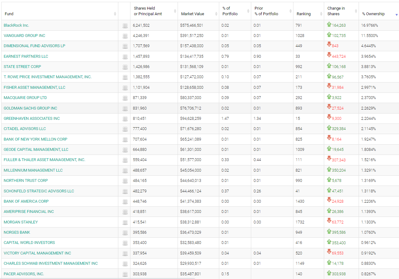The image size is (399, 279).
Task: Click shares held 324,626
Action: 140,263
